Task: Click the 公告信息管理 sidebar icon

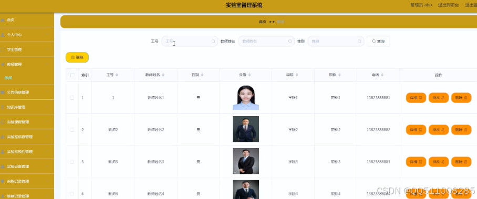Action: point(3,92)
